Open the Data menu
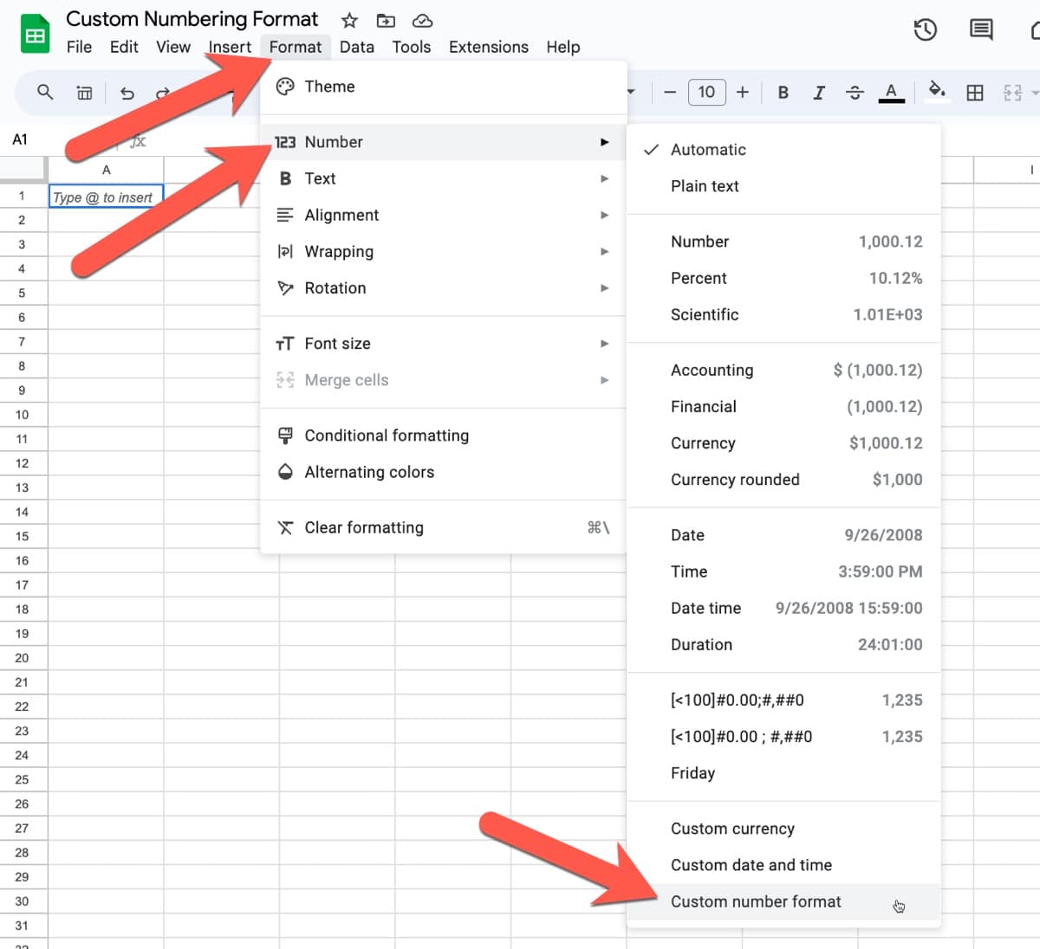 point(357,47)
